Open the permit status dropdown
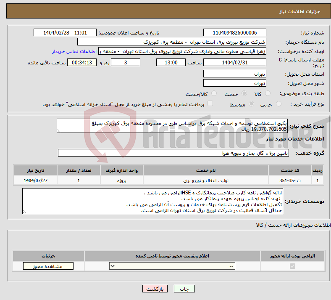The image size is (331, 300). point(172,266)
